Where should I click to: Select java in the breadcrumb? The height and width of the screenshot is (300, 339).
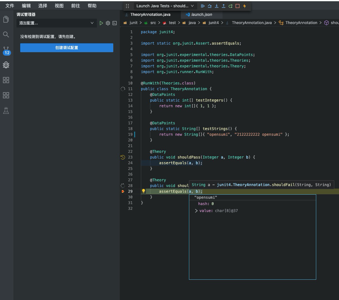[x=192, y=23]
